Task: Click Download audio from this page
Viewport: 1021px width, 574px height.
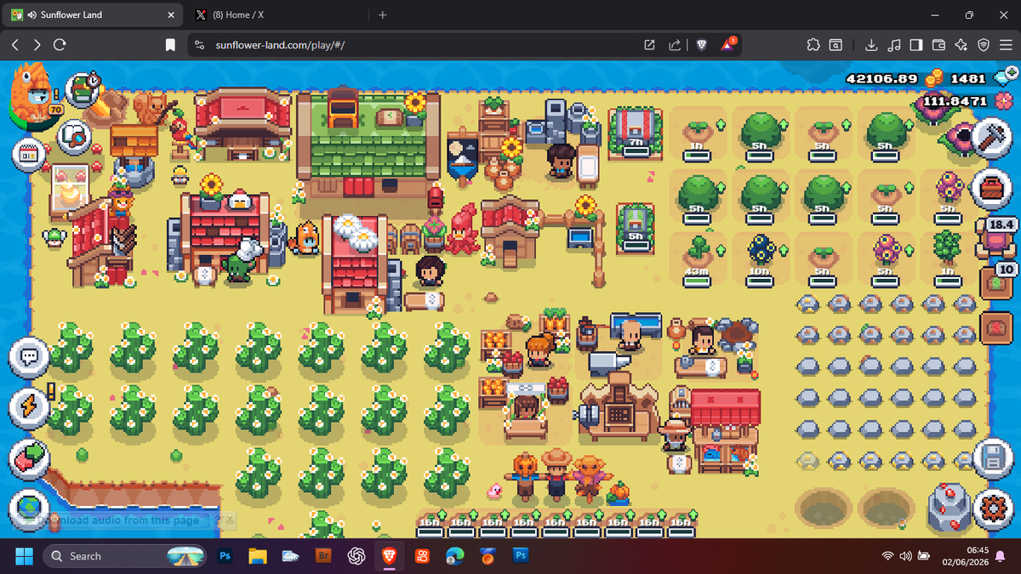Action: [x=119, y=520]
